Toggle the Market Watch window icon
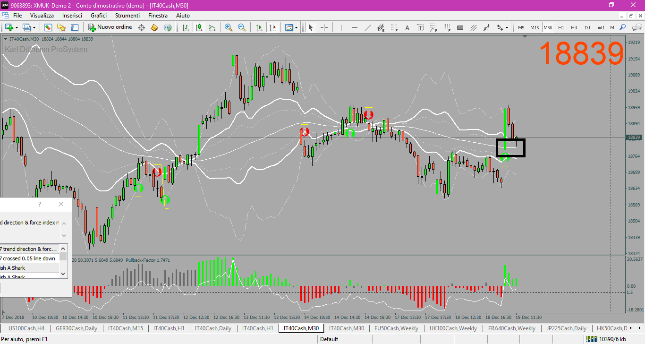The width and height of the screenshot is (645, 344). point(48,27)
